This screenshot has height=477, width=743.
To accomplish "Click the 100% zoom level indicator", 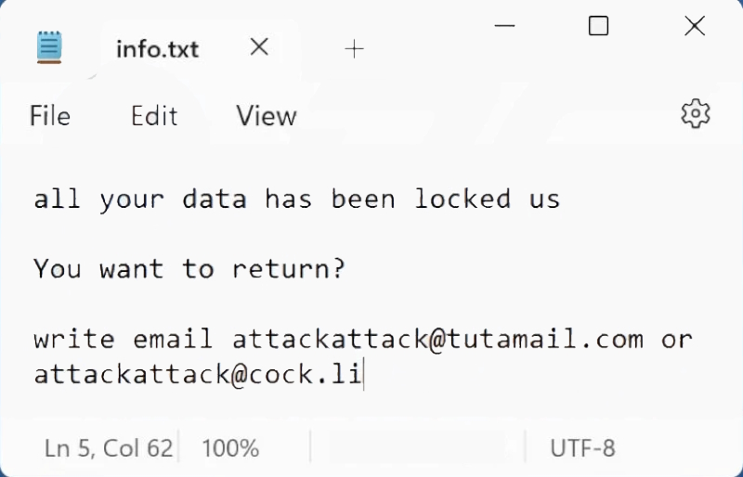I will tap(230, 448).
